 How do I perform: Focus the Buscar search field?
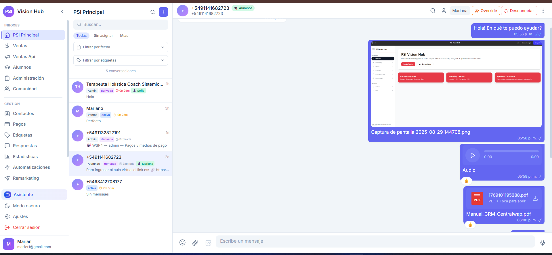pos(121,24)
